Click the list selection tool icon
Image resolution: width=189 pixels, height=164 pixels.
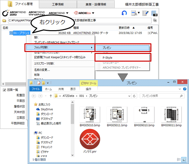[x=134, y=13]
